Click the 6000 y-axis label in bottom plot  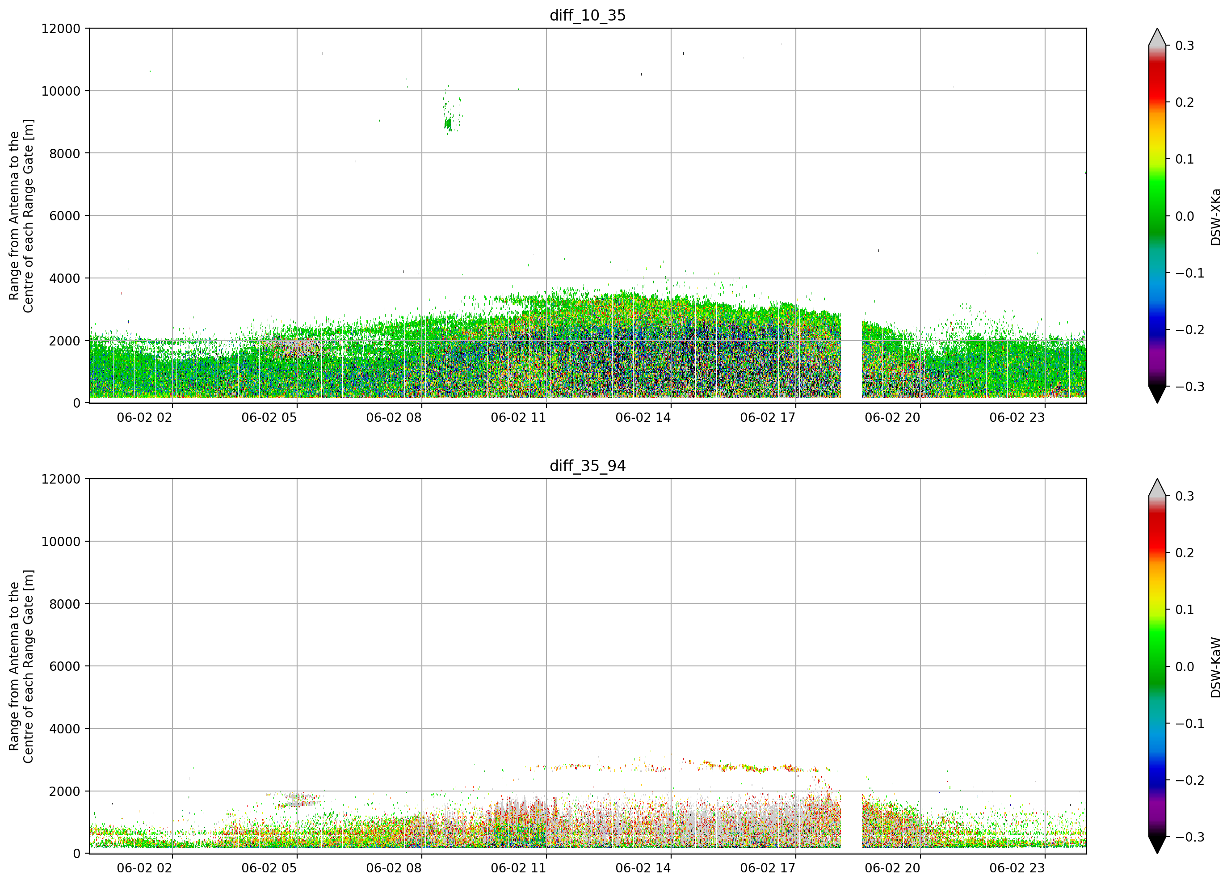tap(65, 666)
